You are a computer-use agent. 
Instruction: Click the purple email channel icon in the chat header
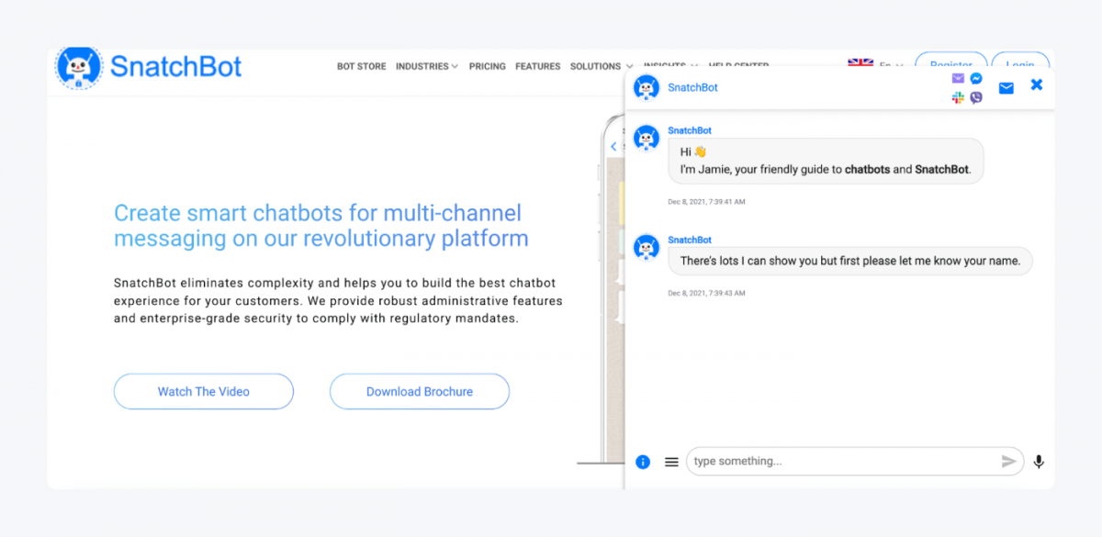(959, 79)
